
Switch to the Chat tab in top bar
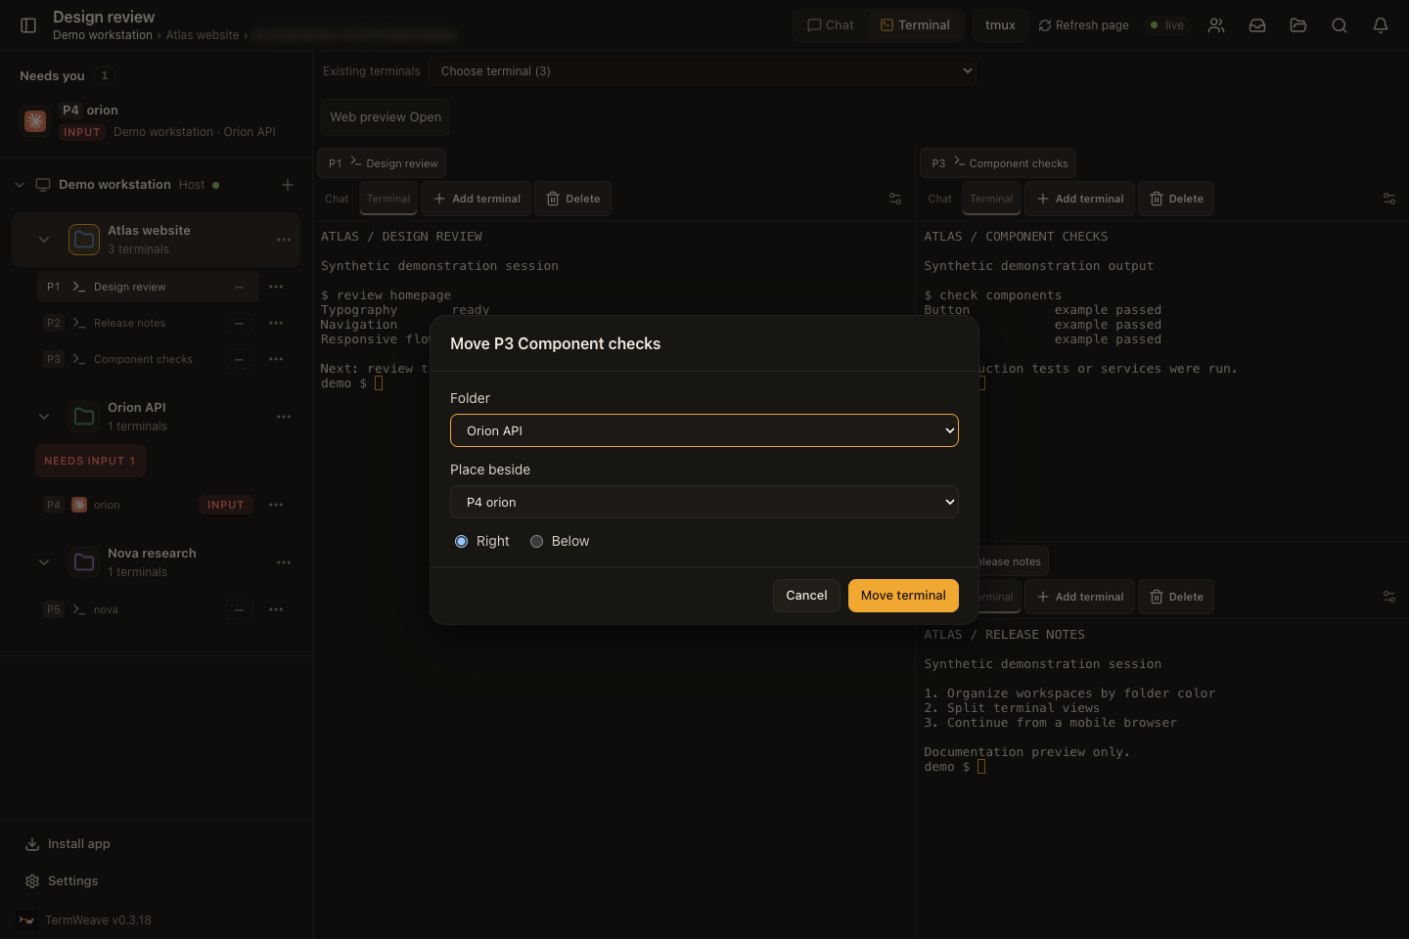click(x=831, y=25)
